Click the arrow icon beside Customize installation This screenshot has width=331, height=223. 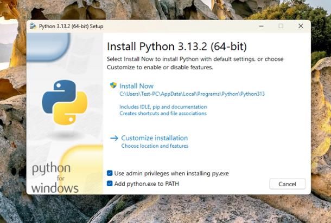pos(114,138)
